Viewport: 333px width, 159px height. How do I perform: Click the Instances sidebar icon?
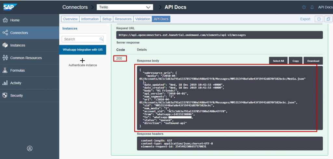click(x=5, y=45)
